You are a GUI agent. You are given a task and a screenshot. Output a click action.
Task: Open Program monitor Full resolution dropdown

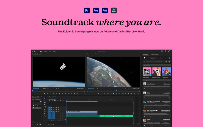(x=127, y=89)
